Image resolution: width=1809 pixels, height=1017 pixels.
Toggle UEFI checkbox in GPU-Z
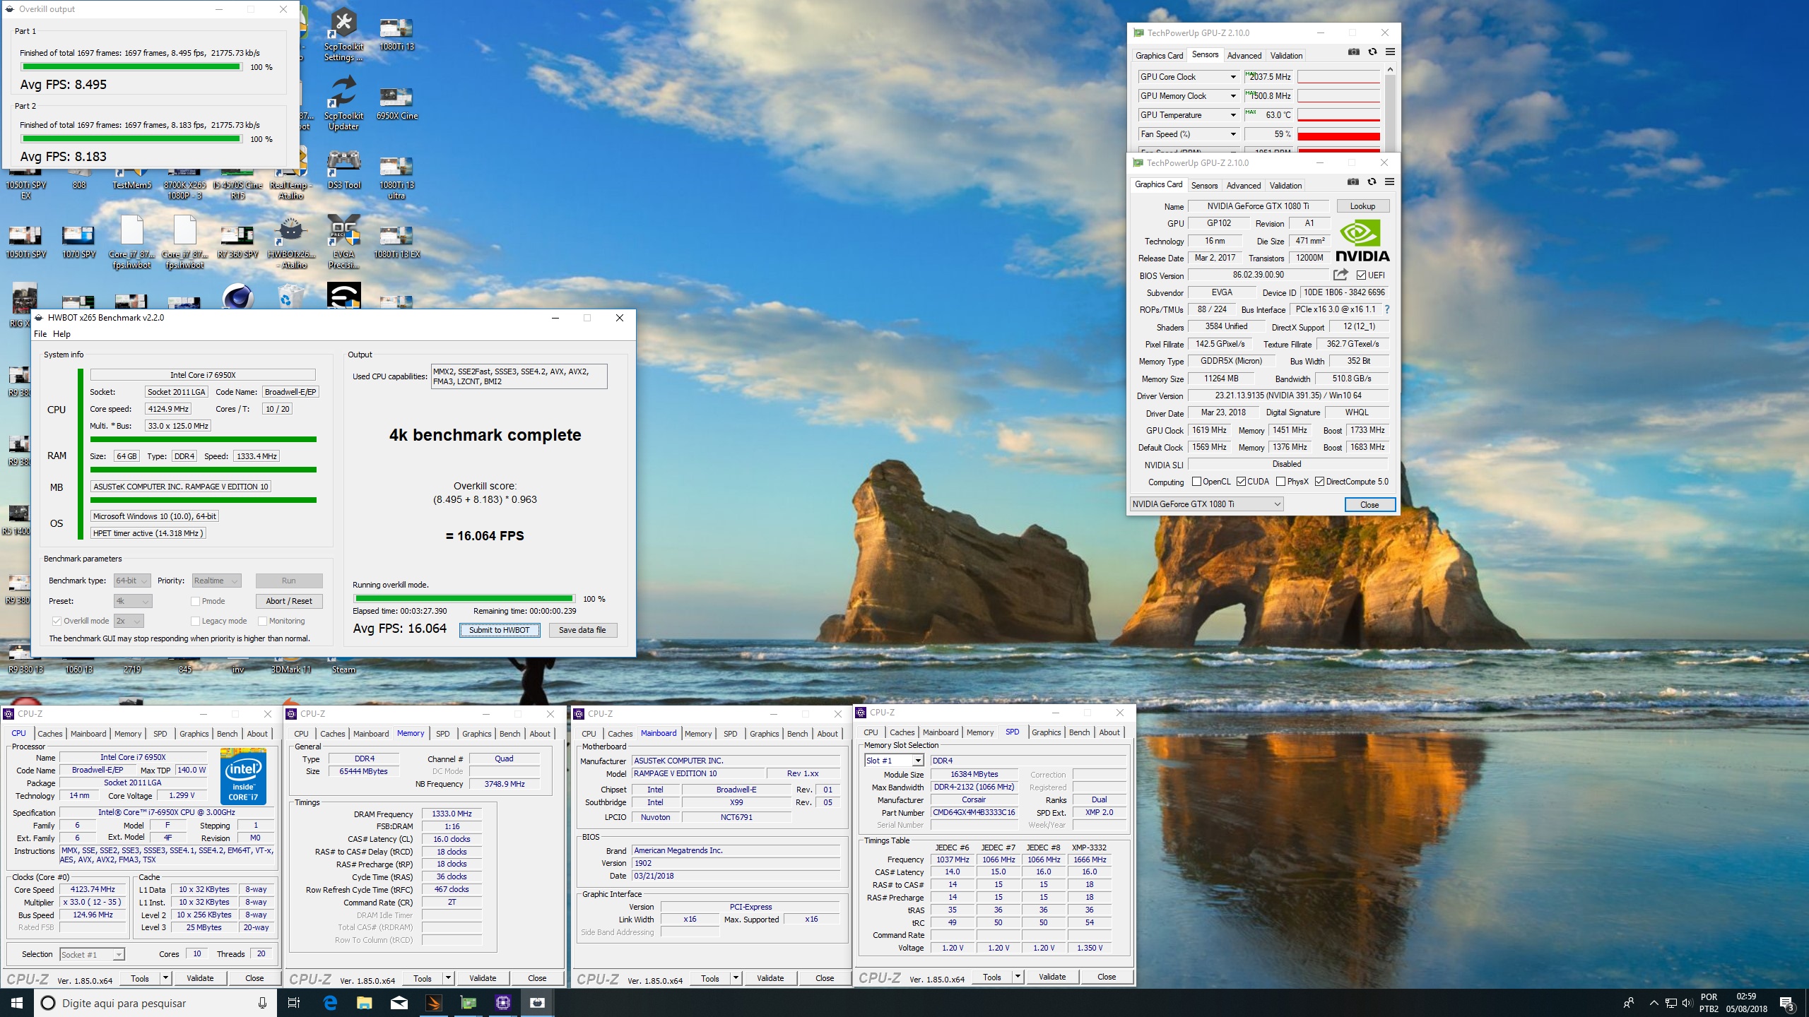tap(1362, 275)
